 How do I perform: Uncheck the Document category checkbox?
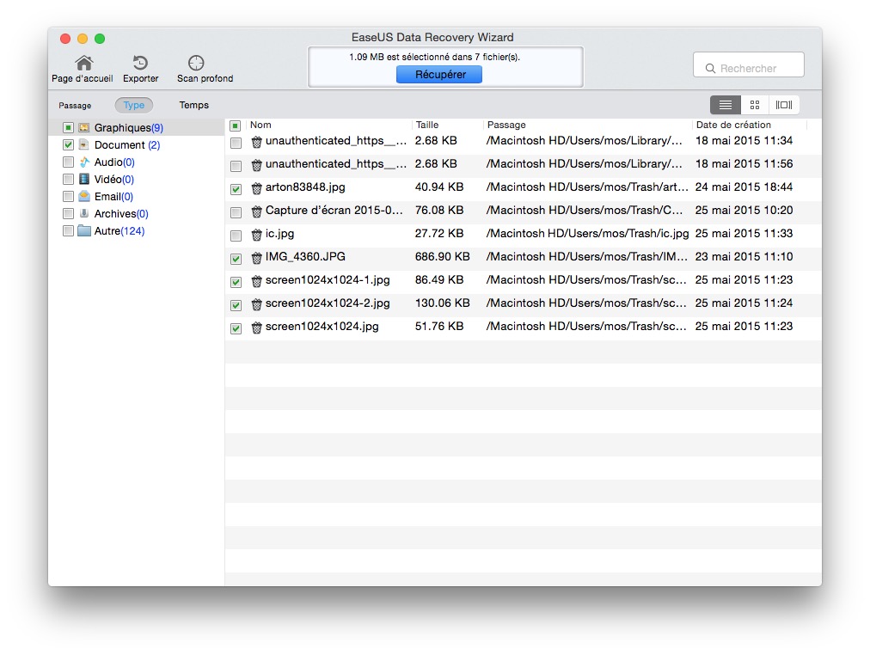tap(68, 145)
